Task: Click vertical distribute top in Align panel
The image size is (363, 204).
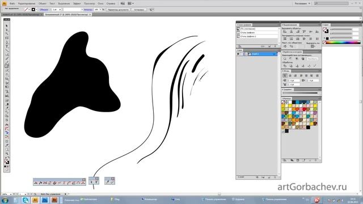Action: pyautogui.click(x=285, y=39)
